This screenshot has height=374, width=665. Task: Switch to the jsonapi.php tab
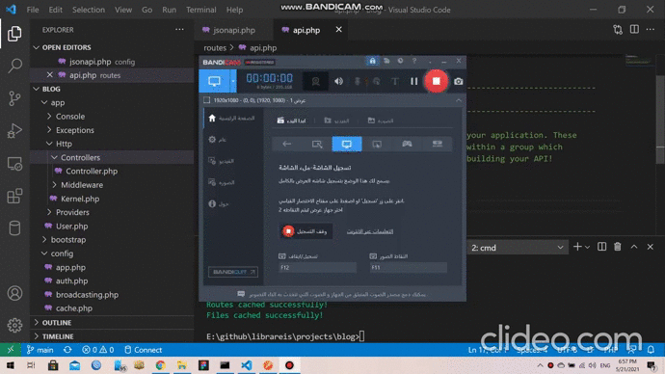(233, 30)
